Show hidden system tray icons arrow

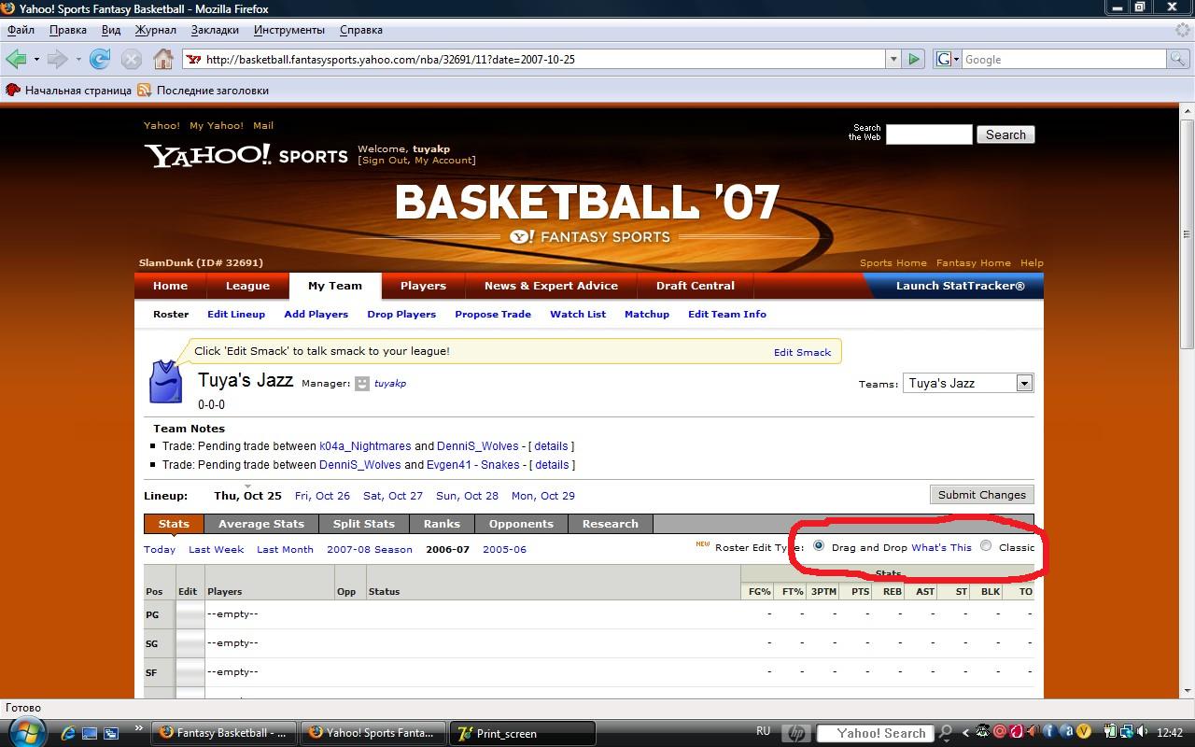click(x=965, y=733)
